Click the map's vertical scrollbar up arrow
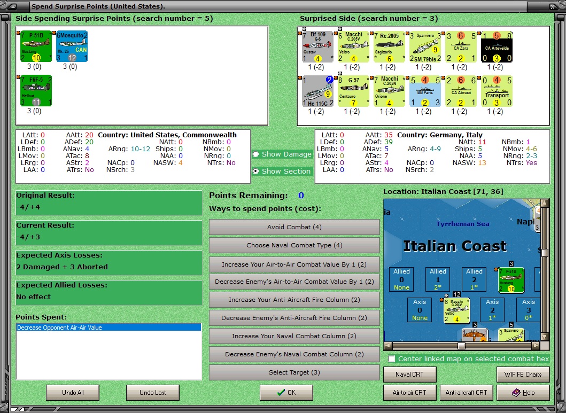Image resolution: width=566 pixels, height=413 pixels. [545, 203]
